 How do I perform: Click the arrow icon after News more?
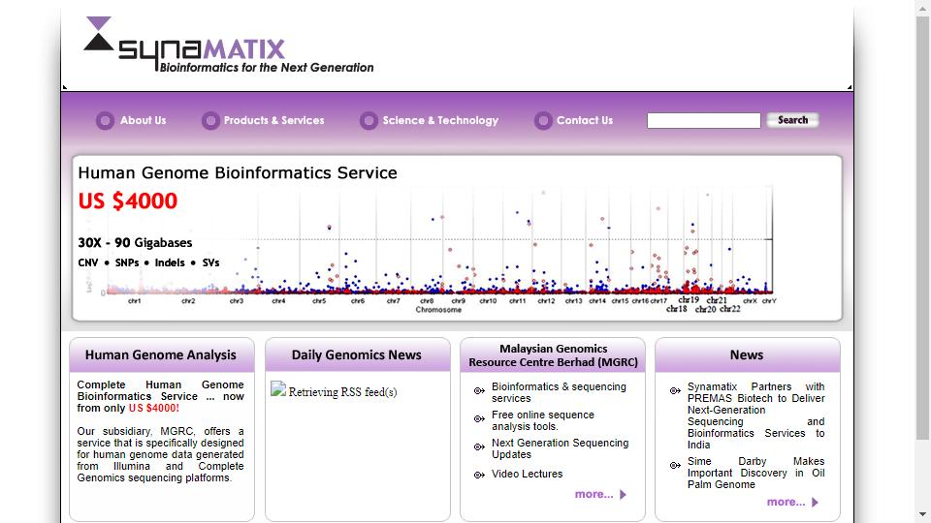pos(816,503)
